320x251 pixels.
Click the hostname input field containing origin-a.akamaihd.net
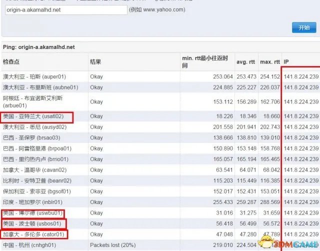tap(66, 10)
